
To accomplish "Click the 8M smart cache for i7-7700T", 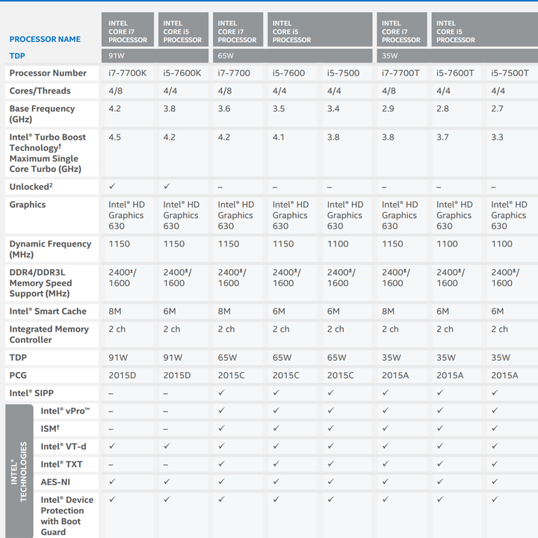I will pyautogui.click(x=388, y=311).
